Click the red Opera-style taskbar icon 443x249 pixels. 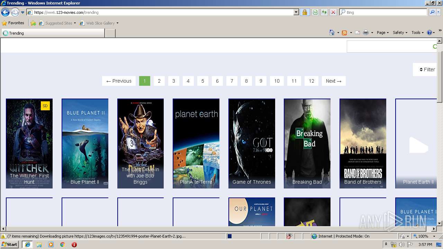pos(74,245)
